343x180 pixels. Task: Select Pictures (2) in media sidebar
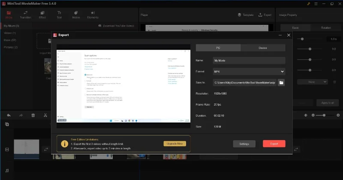(x=11, y=47)
